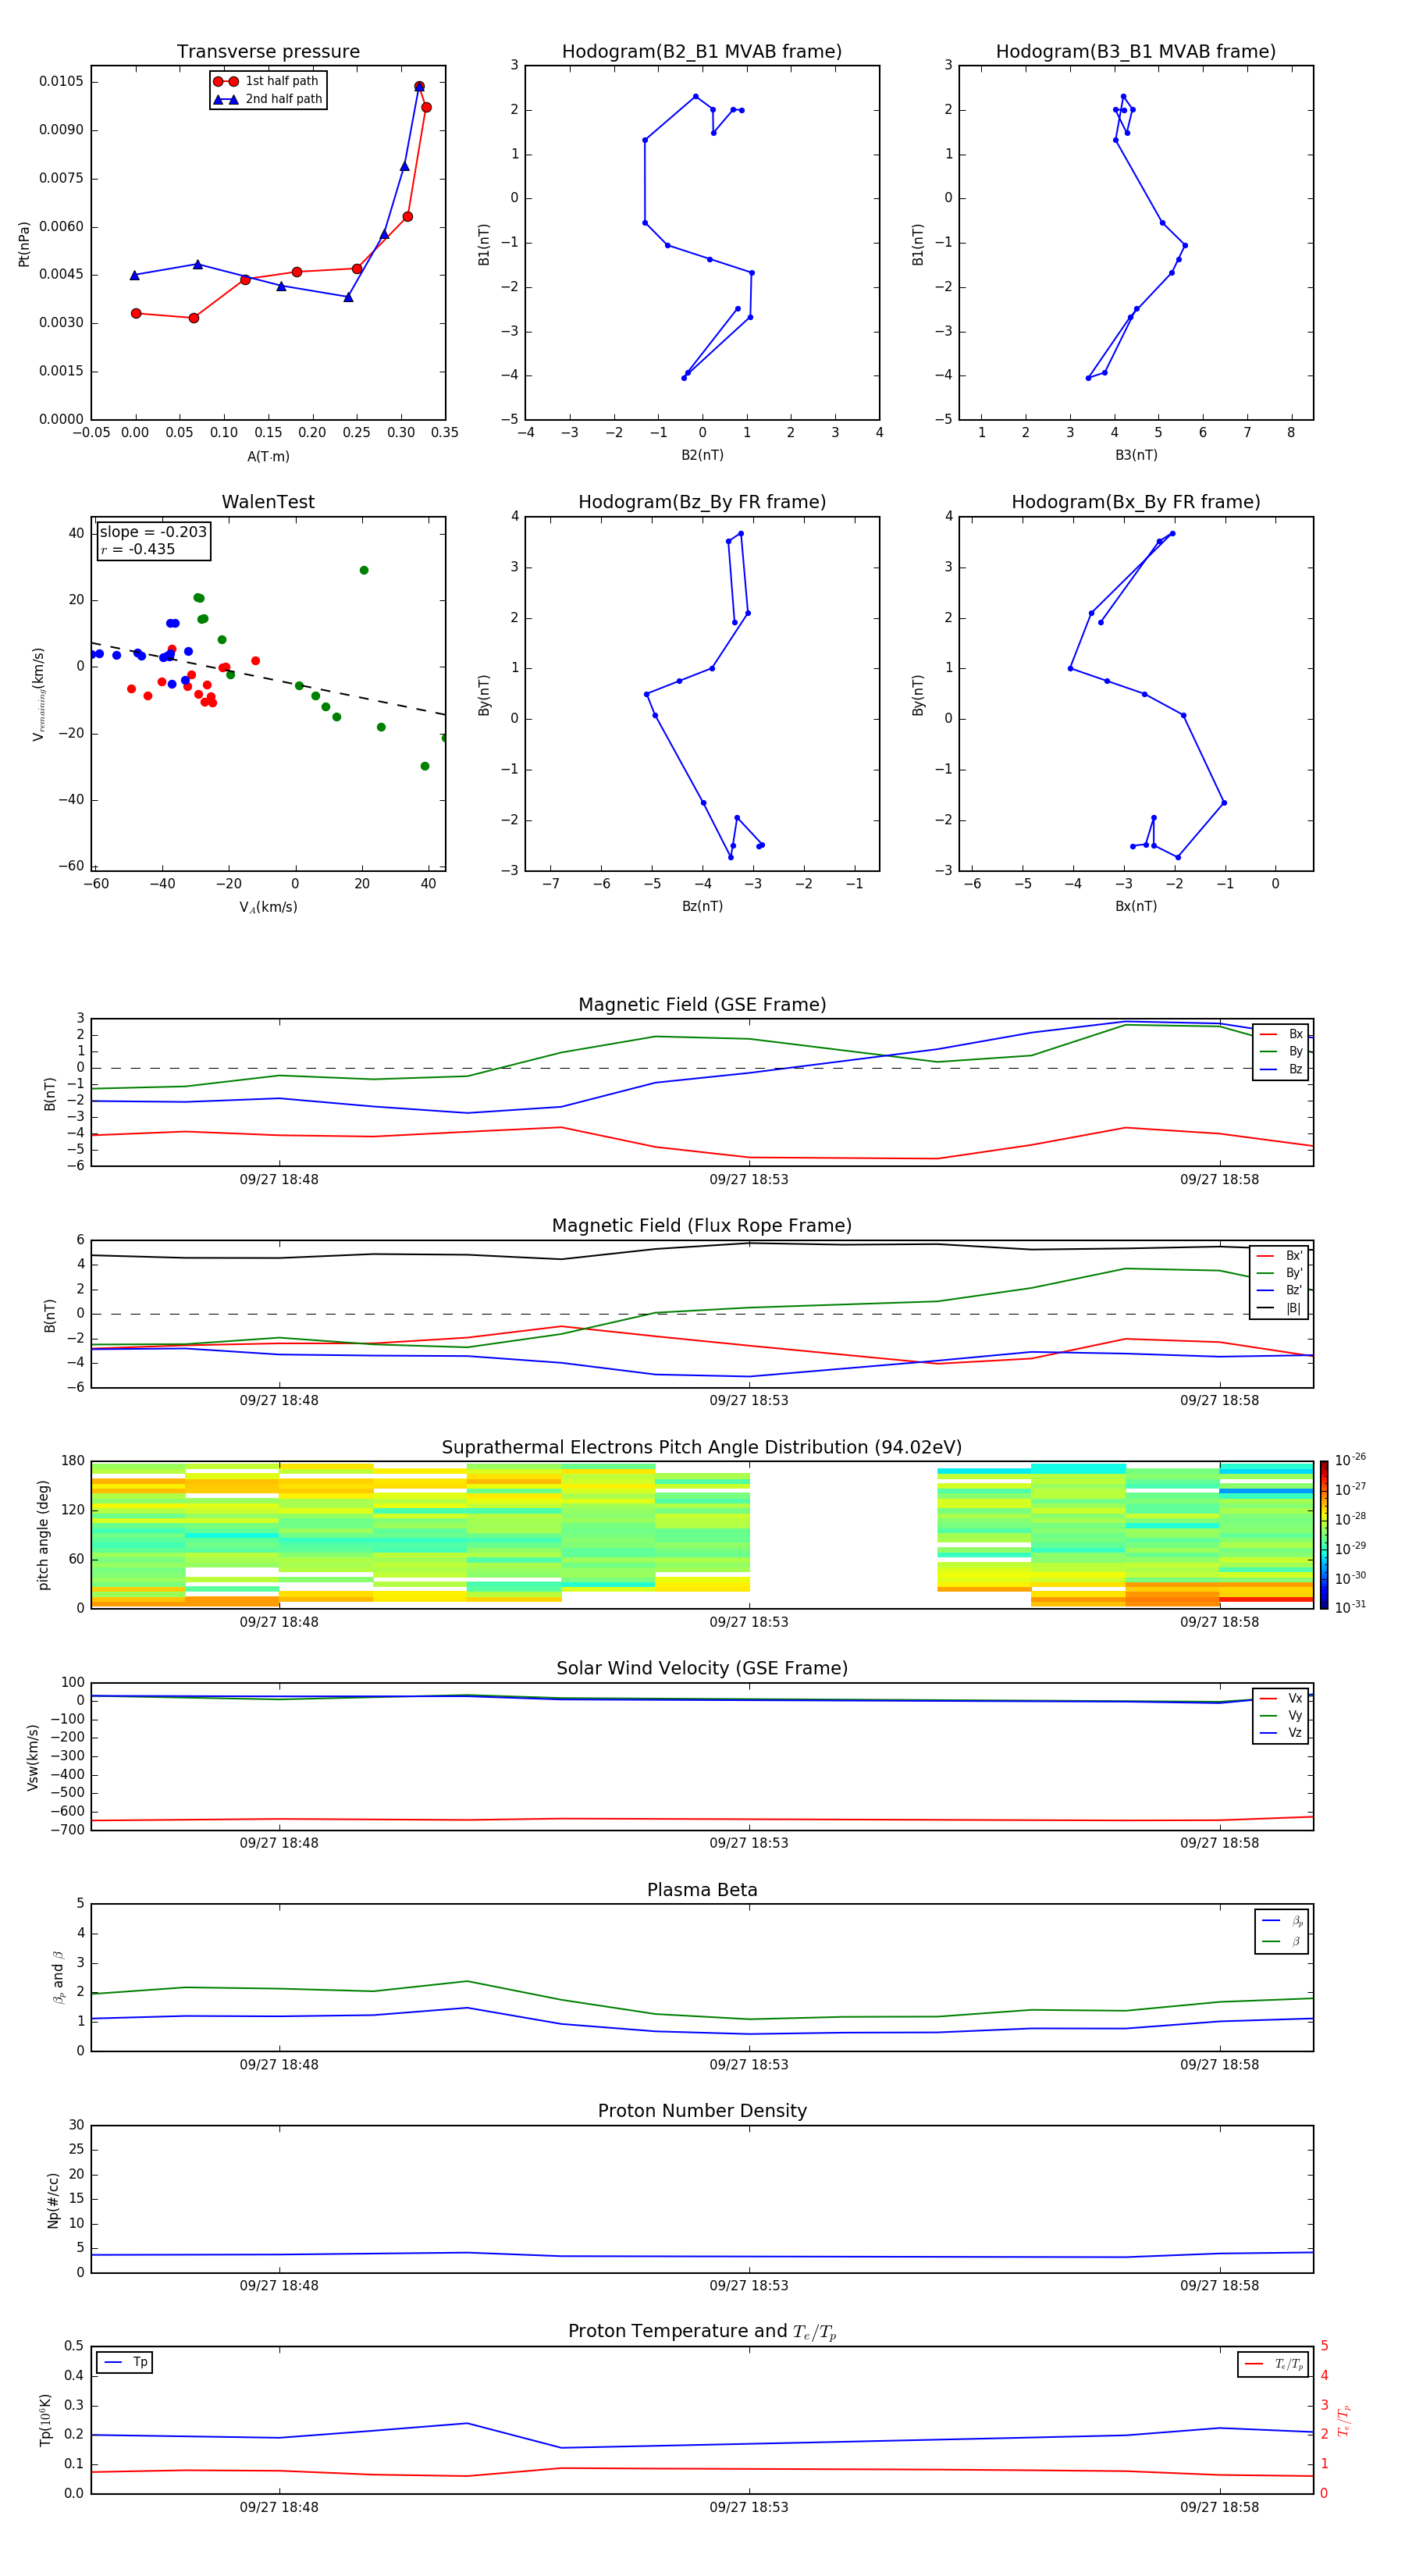This screenshot has height=2576, width=1405.
Task: Click the 'Plasma Beta' plot title
Action: tap(702, 1891)
